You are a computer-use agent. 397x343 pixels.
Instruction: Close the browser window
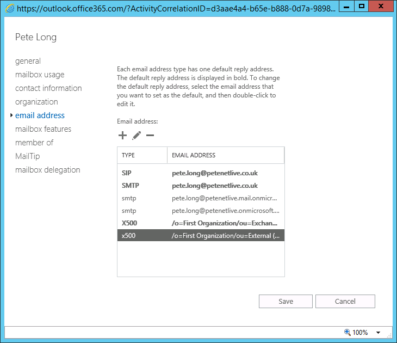(x=381, y=7)
